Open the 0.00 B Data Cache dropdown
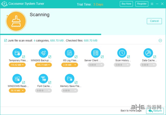 [x=148, y=65]
